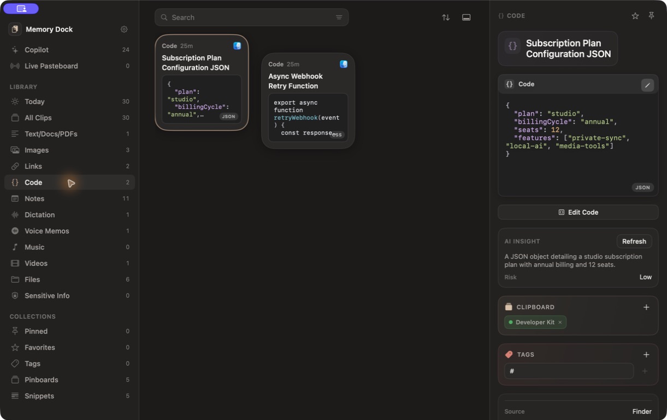This screenshot has width=667, height=420.
Task: Open search filter options icon
Action: (x=339, y=17)
